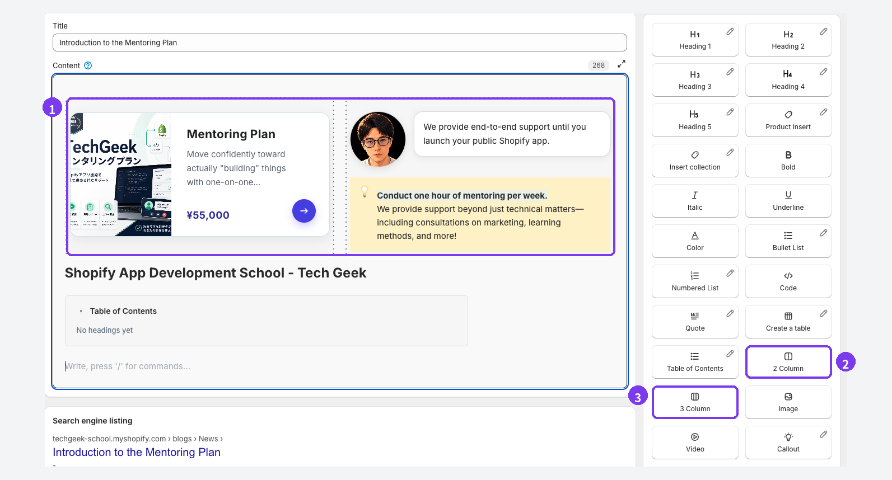Click the ¥55,000 price text
The image size is (892, 480).
point(208,215)
